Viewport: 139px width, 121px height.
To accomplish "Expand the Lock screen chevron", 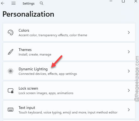I will tap(129, 90).
